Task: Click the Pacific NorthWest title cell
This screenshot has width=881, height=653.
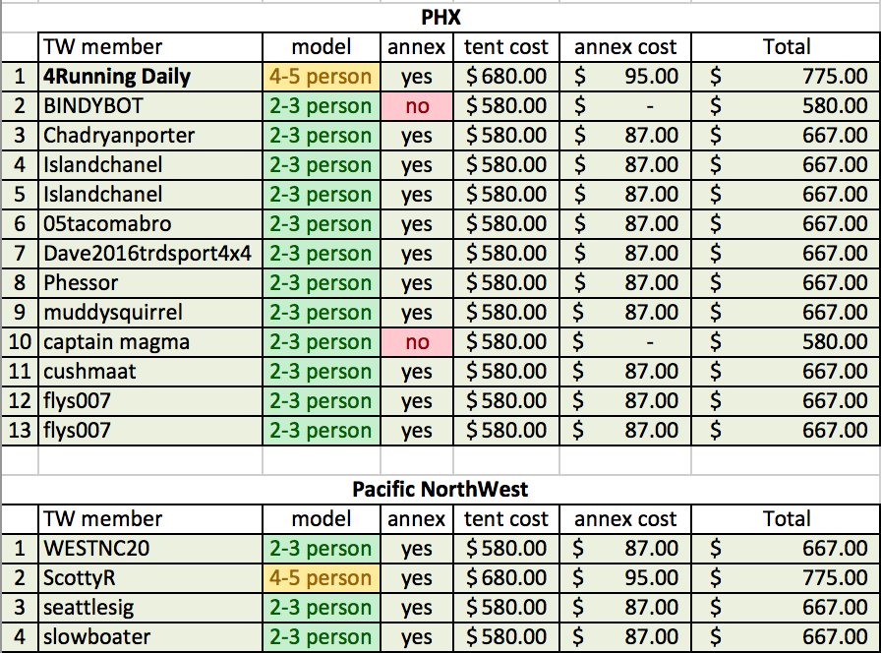Action: tap(440, 490)
